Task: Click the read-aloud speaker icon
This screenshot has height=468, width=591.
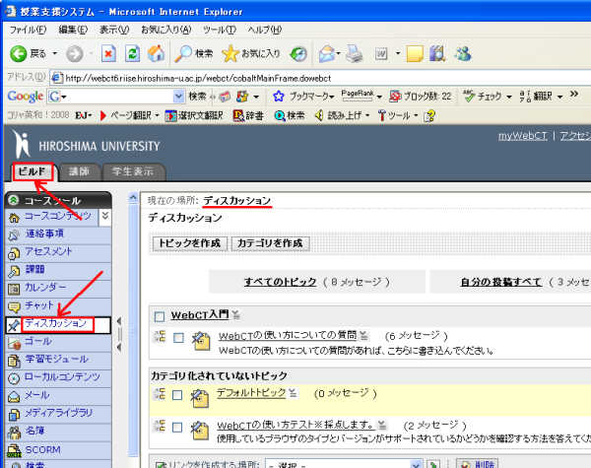Action: [319, 115]
